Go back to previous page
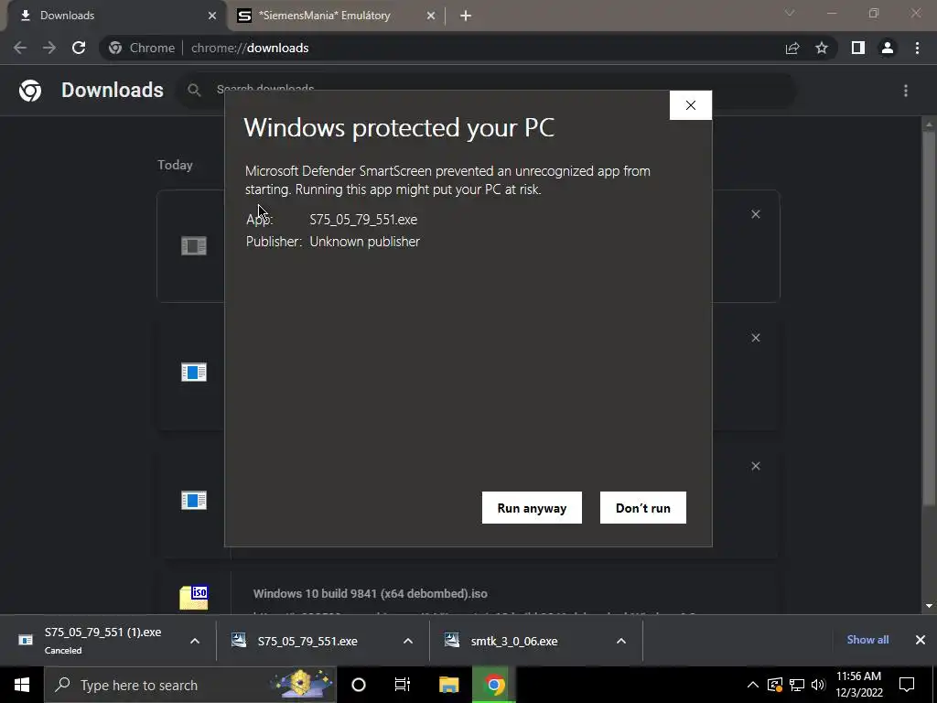 (20, 48)
